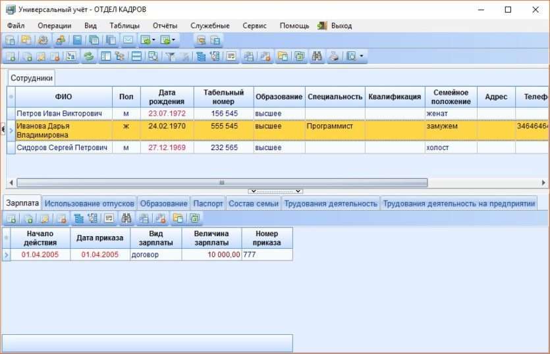The width and height of the screenshot is (550, 354).
Task: Switch to Использование отпусков tab
Action: [90, 203]
